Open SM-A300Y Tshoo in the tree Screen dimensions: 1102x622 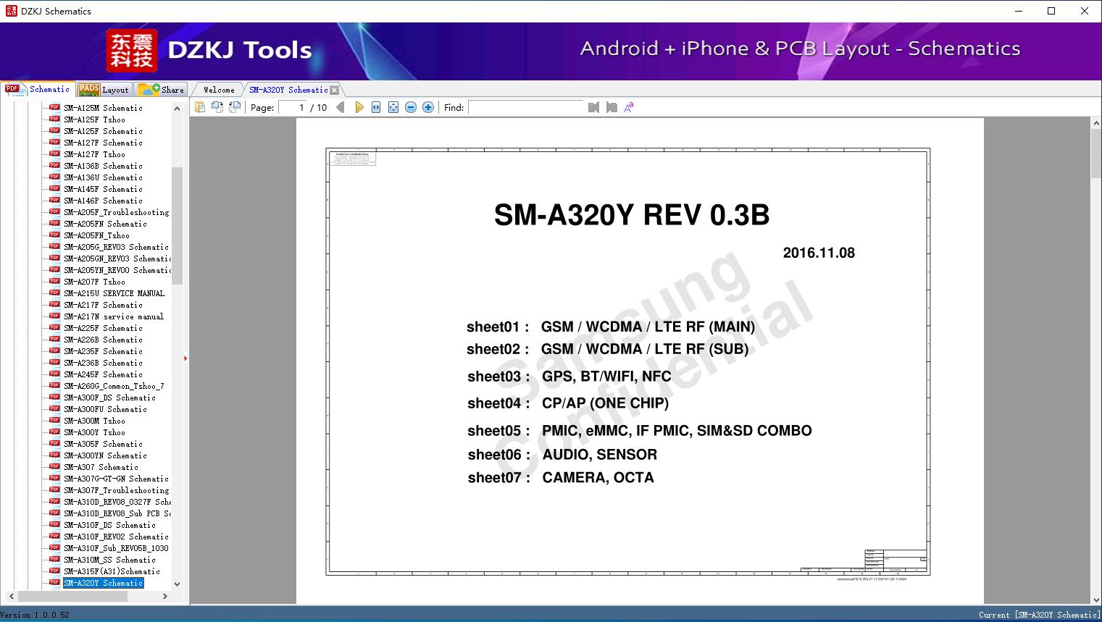[94, 432]
